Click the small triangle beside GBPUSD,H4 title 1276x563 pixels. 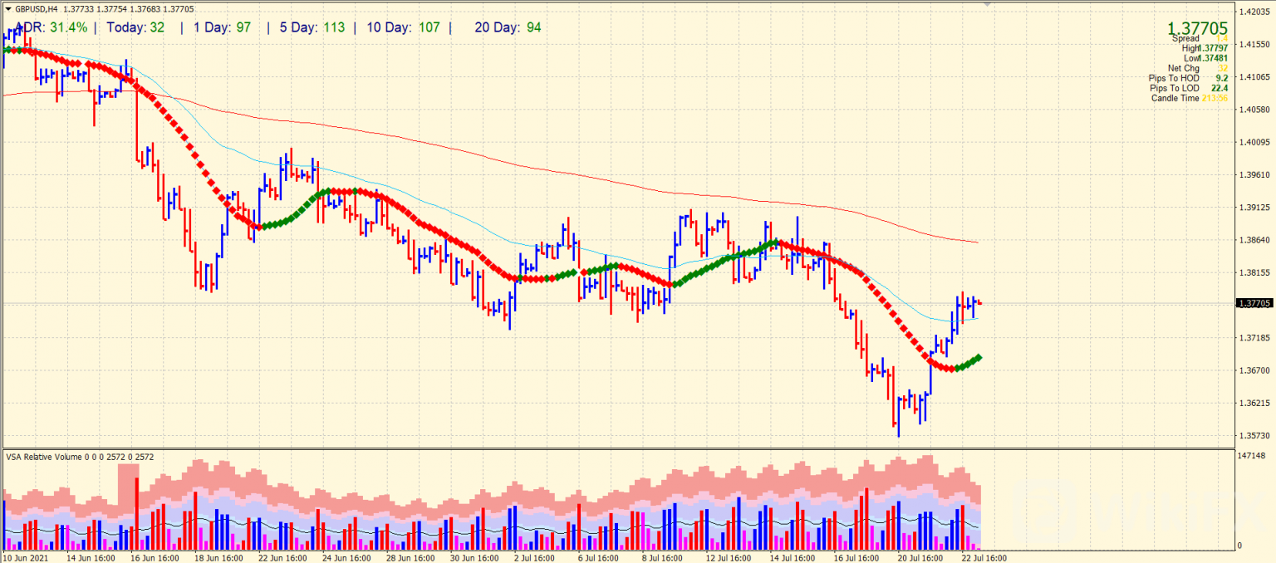coord(8,9)
